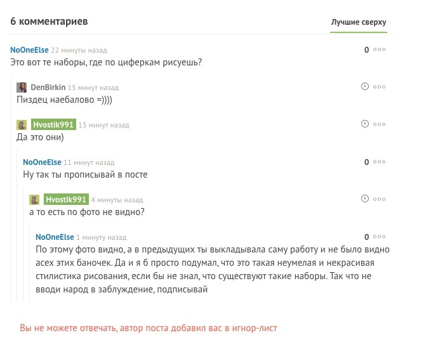Click the clock icon on Hvostik991's 13-minute comment
The image size is (438, 340).
364,124
